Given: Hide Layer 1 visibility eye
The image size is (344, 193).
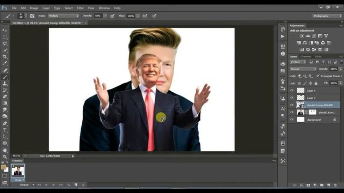Looking at the screenshot, I should 292,91.
